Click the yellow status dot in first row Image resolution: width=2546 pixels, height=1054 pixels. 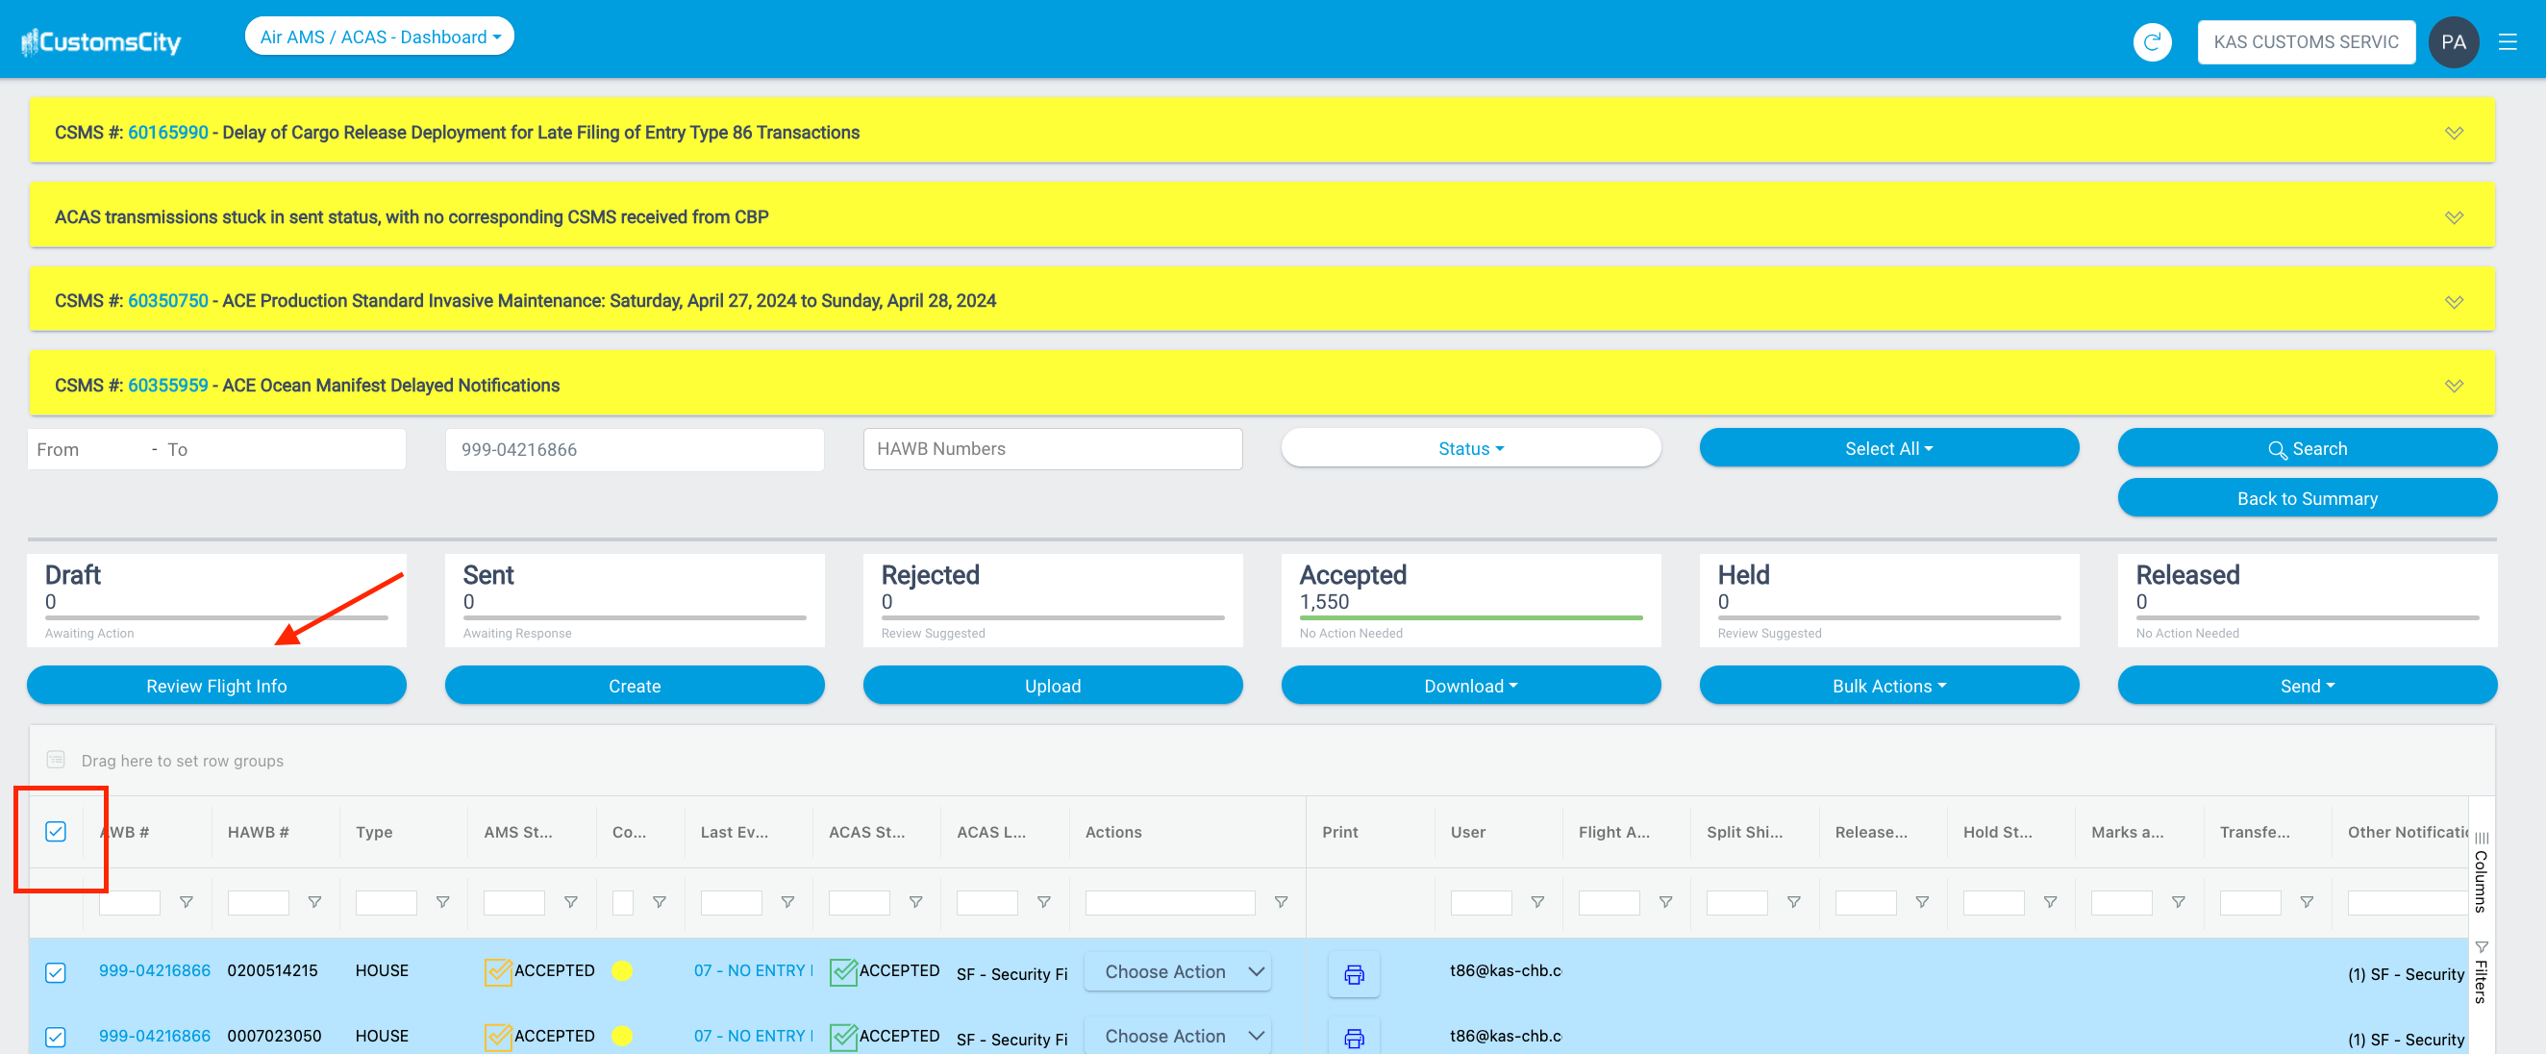click(622, 971)
